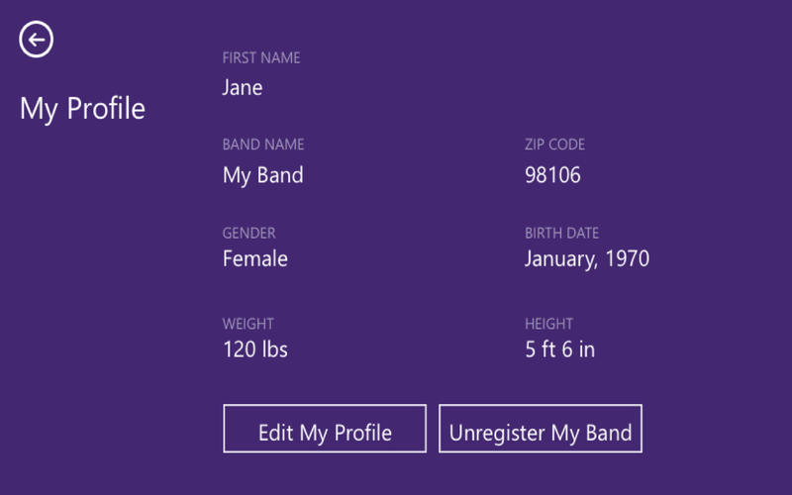Click the BIRTH DATE field label

(561, 234)
